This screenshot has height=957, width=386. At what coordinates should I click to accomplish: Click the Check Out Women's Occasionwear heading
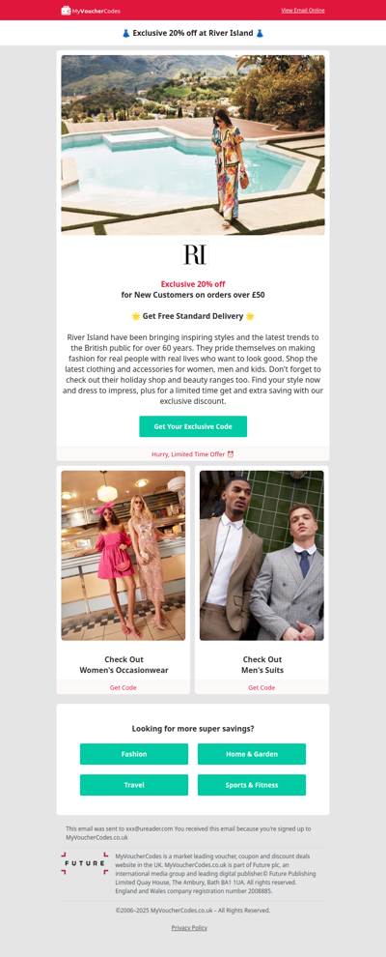[x=124, y=665]
